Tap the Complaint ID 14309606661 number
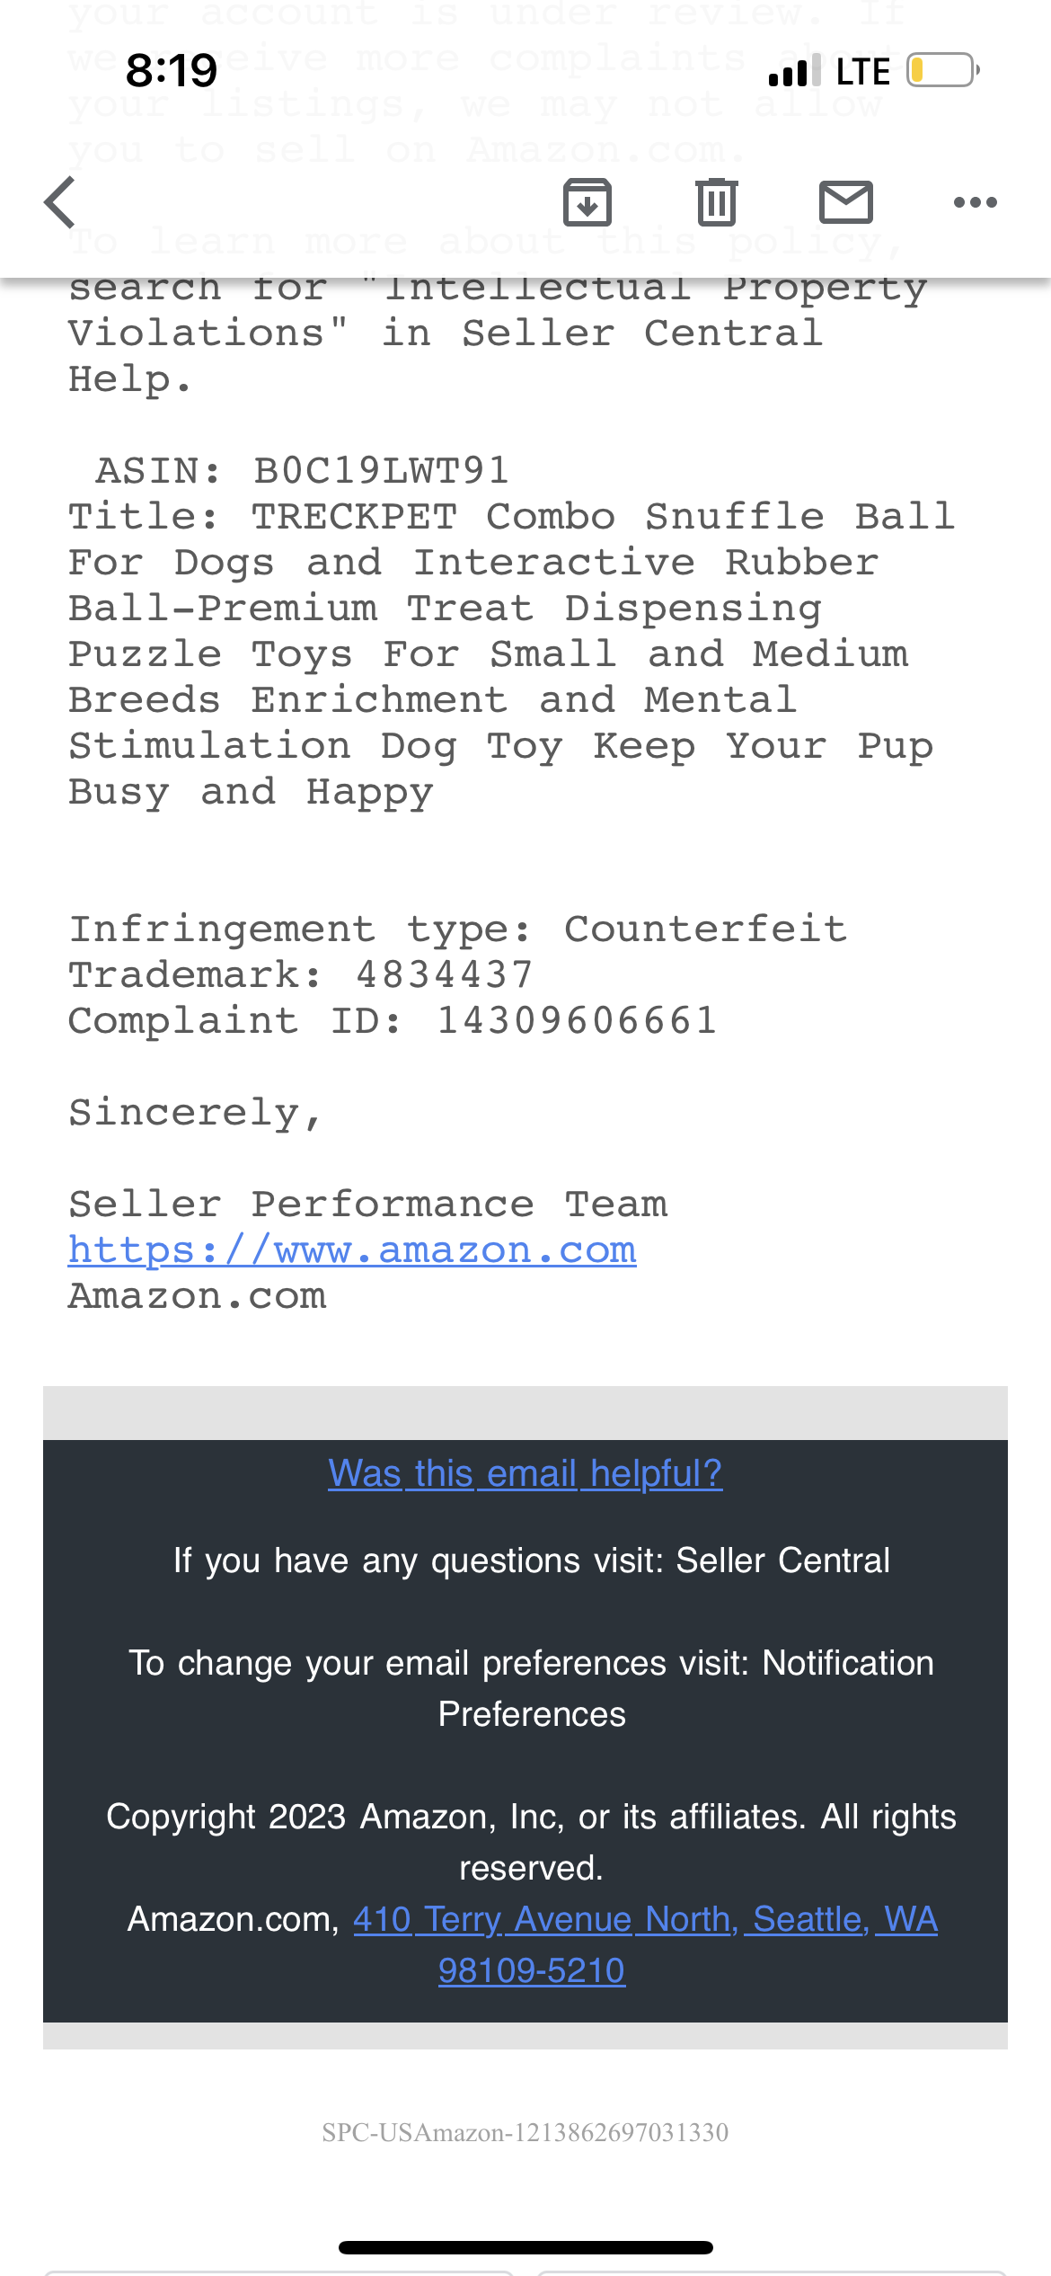1051x2276 pixels. 577,1020
